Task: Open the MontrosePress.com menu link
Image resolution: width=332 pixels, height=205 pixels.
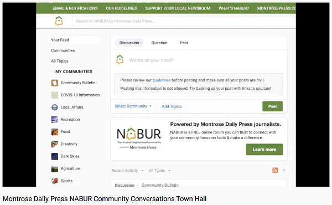Action: point(276,8)
